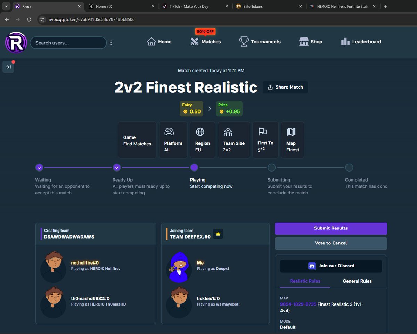Switch to the Realistic Rules tab
417x334 pixels.
pyautogui.click(x=305, y=281)
